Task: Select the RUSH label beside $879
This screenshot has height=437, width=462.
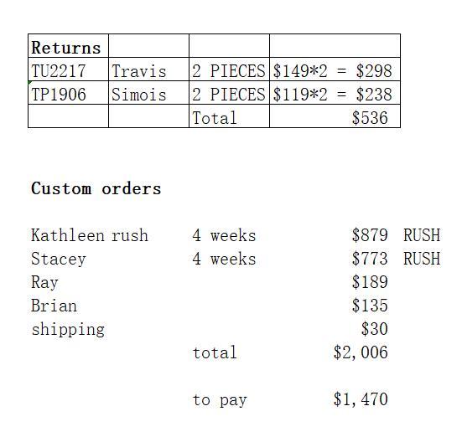Action: 422,235
